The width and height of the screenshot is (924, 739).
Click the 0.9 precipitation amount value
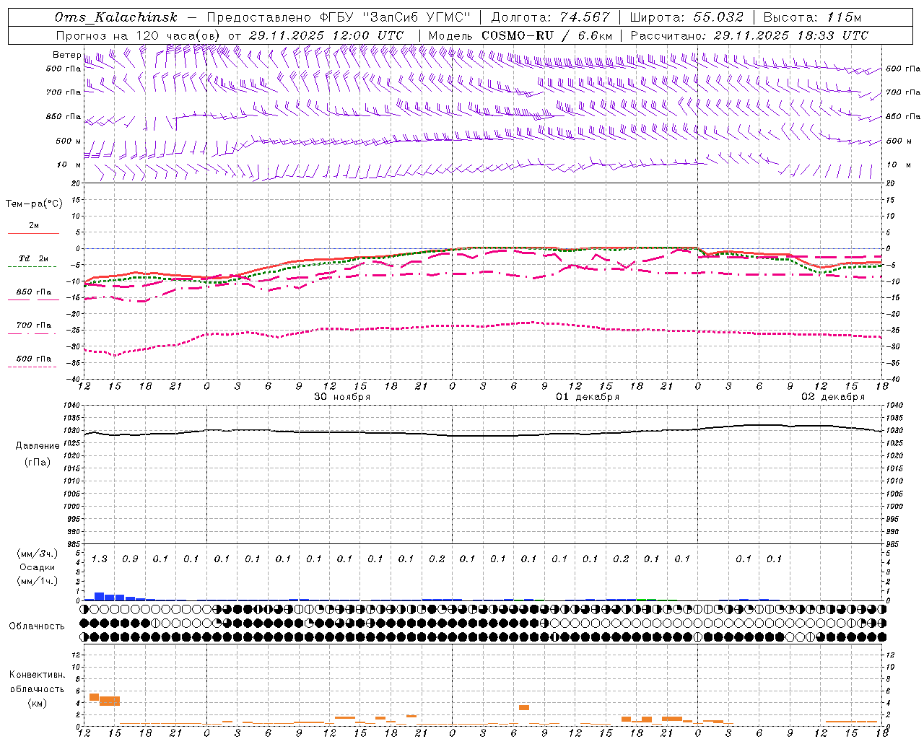click(130, 559)
